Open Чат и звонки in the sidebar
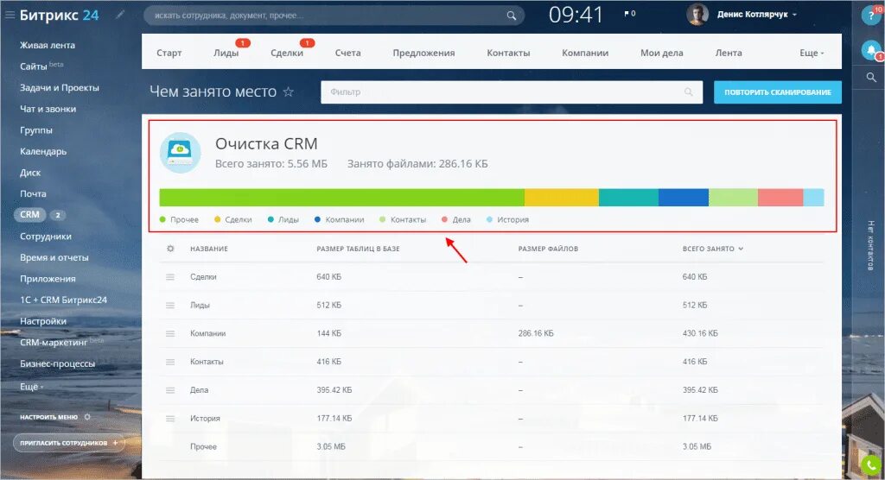The width and height of the screenshot is (885, 480). pos(48,109)
